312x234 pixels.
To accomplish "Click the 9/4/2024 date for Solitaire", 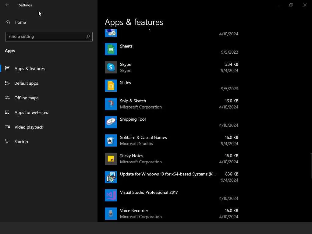I will (229, 144).
